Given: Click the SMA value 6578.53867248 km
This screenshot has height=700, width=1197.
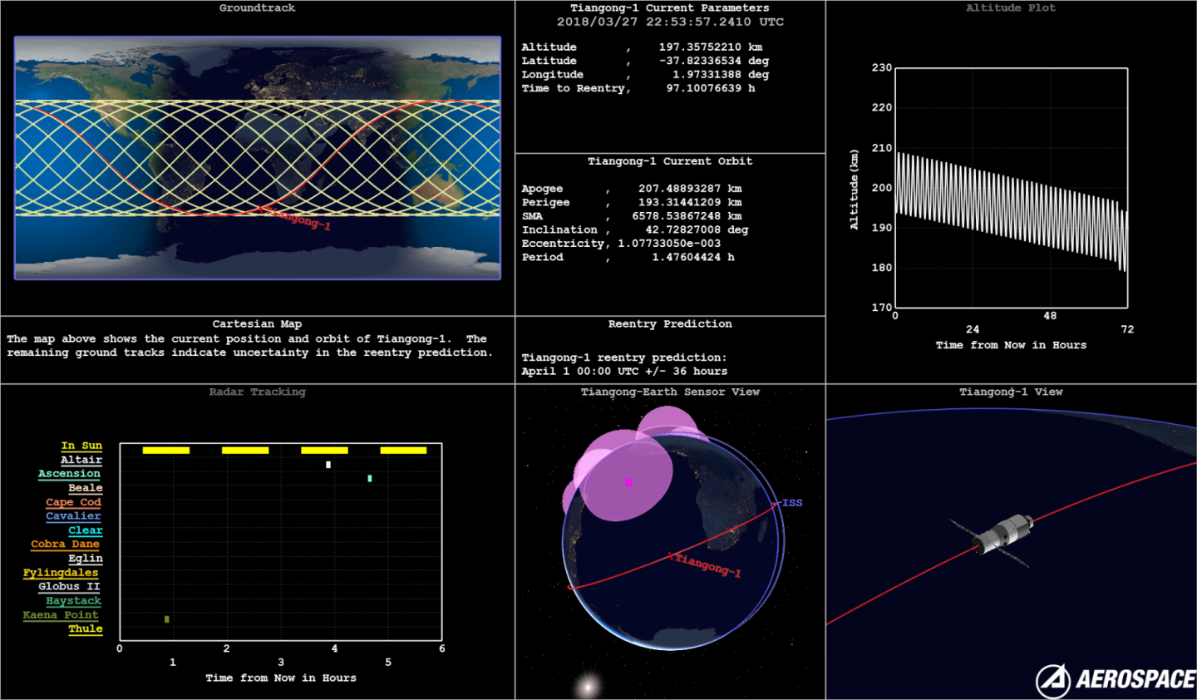Looking at the screenshot, I should pyautogui.click(x=687, y=216).
